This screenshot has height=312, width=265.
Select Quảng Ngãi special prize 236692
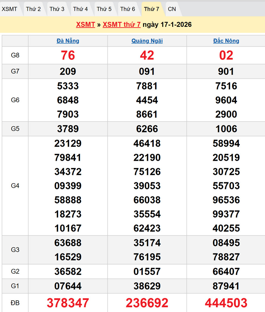[x=147, y=303]
